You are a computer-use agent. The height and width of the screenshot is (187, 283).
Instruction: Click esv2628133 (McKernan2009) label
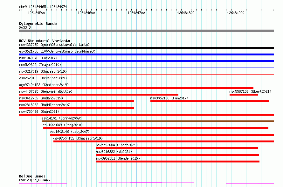point(43,78)
